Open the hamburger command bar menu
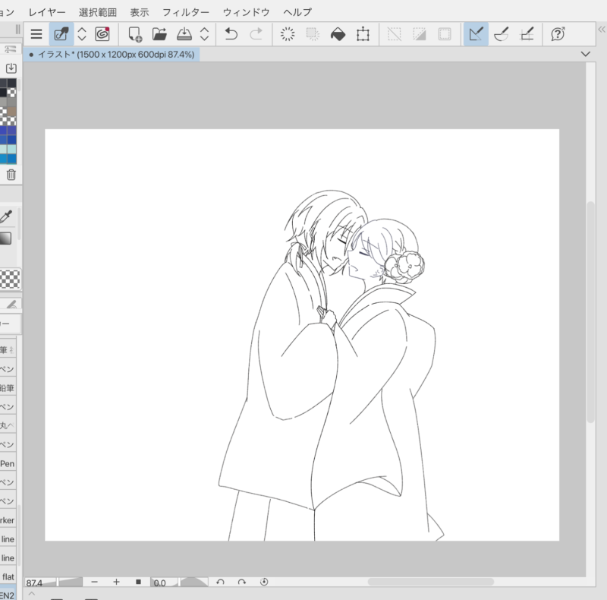 pyautogui.click(x=36, y=34)
